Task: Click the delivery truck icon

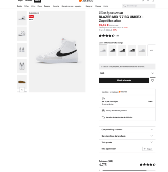Action: point(103,99)
